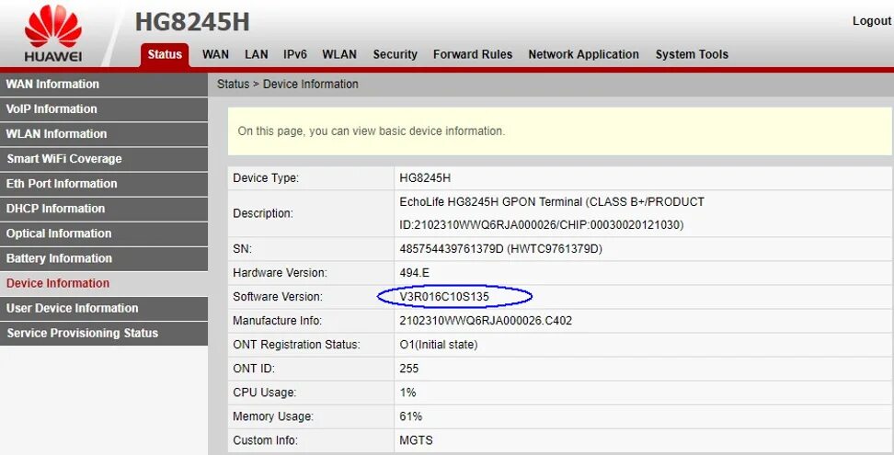
Task: Switch to the System Tools tab
Action: click(x=692, y=54)
